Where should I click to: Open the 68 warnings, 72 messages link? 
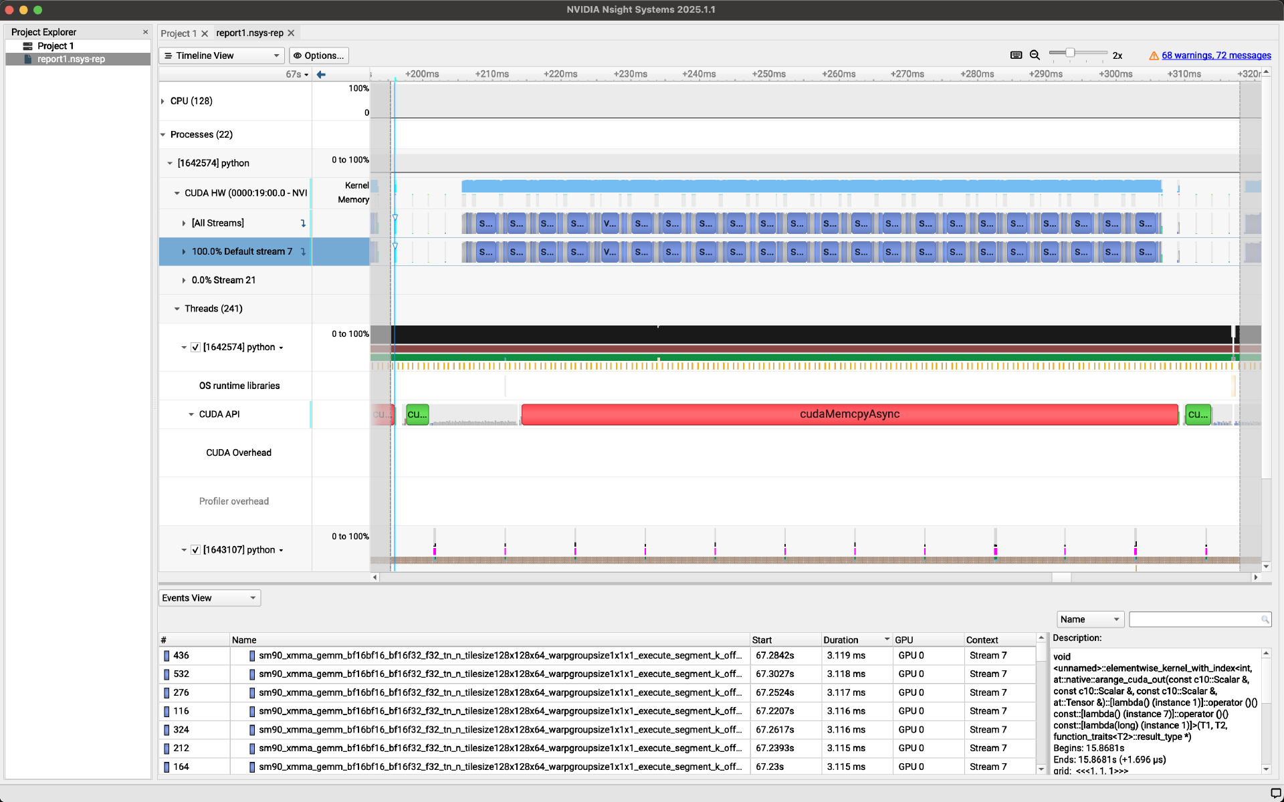[x=1216, y=55]
